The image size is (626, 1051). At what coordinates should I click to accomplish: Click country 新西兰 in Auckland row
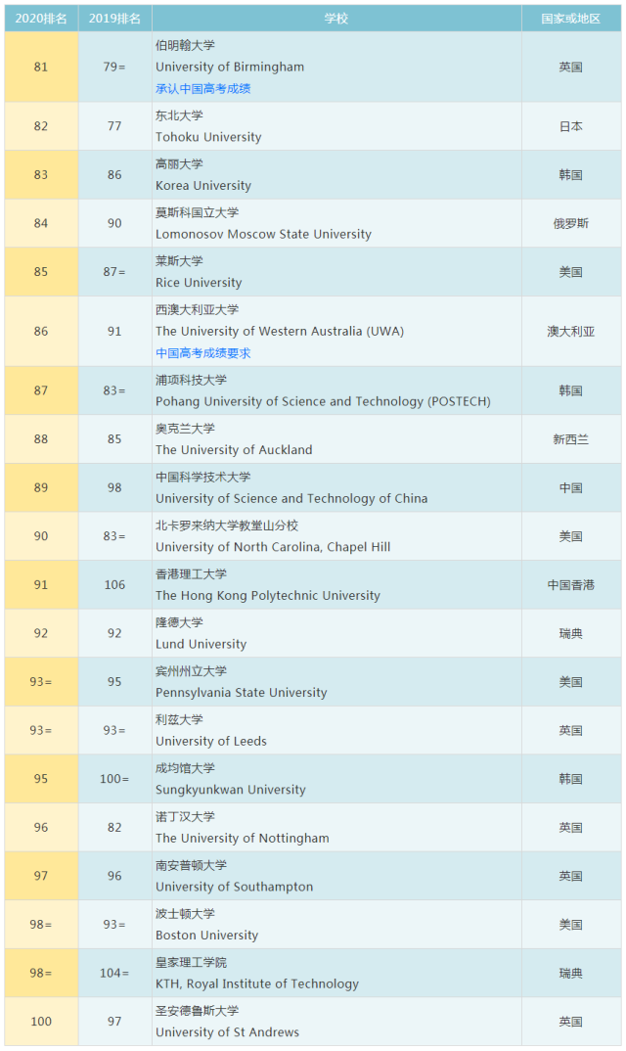tap(571, 439)
